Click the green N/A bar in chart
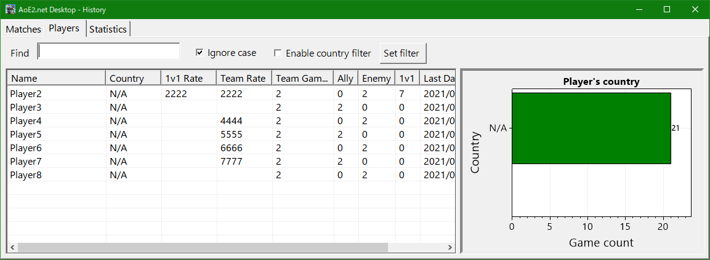Viewport: 710px width, 260px height. 591,128
